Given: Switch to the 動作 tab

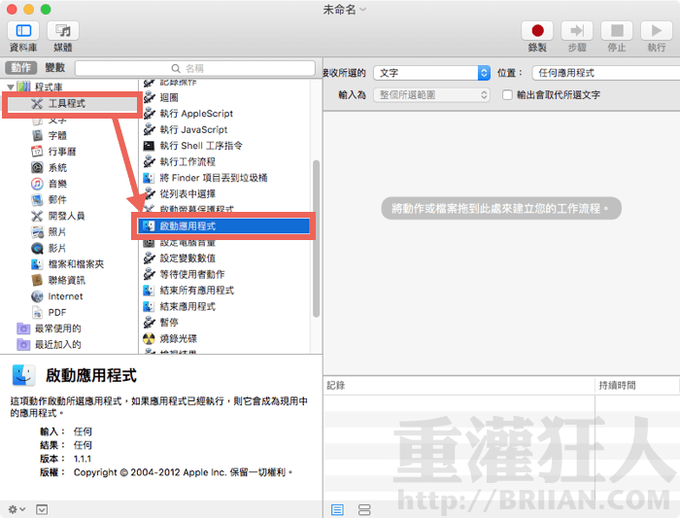Looking at the screenshot, I should (21, 68).
